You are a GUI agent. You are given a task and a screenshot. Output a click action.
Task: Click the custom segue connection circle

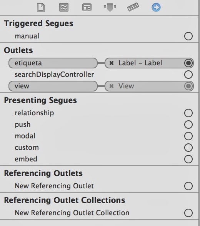[x=188, y=148]
